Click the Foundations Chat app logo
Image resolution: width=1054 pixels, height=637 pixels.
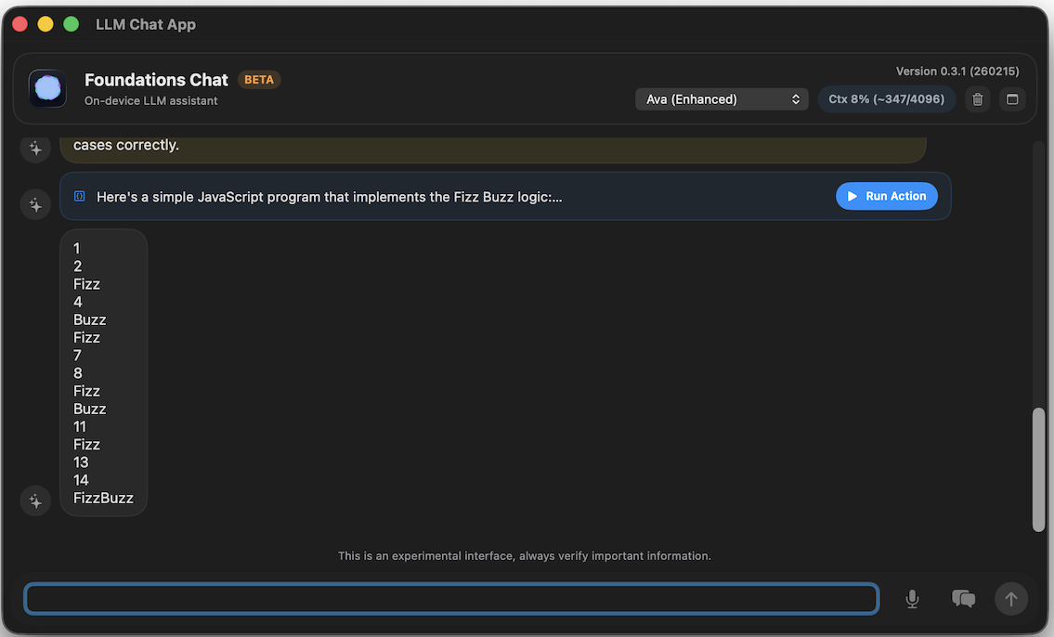coord(46,88)
